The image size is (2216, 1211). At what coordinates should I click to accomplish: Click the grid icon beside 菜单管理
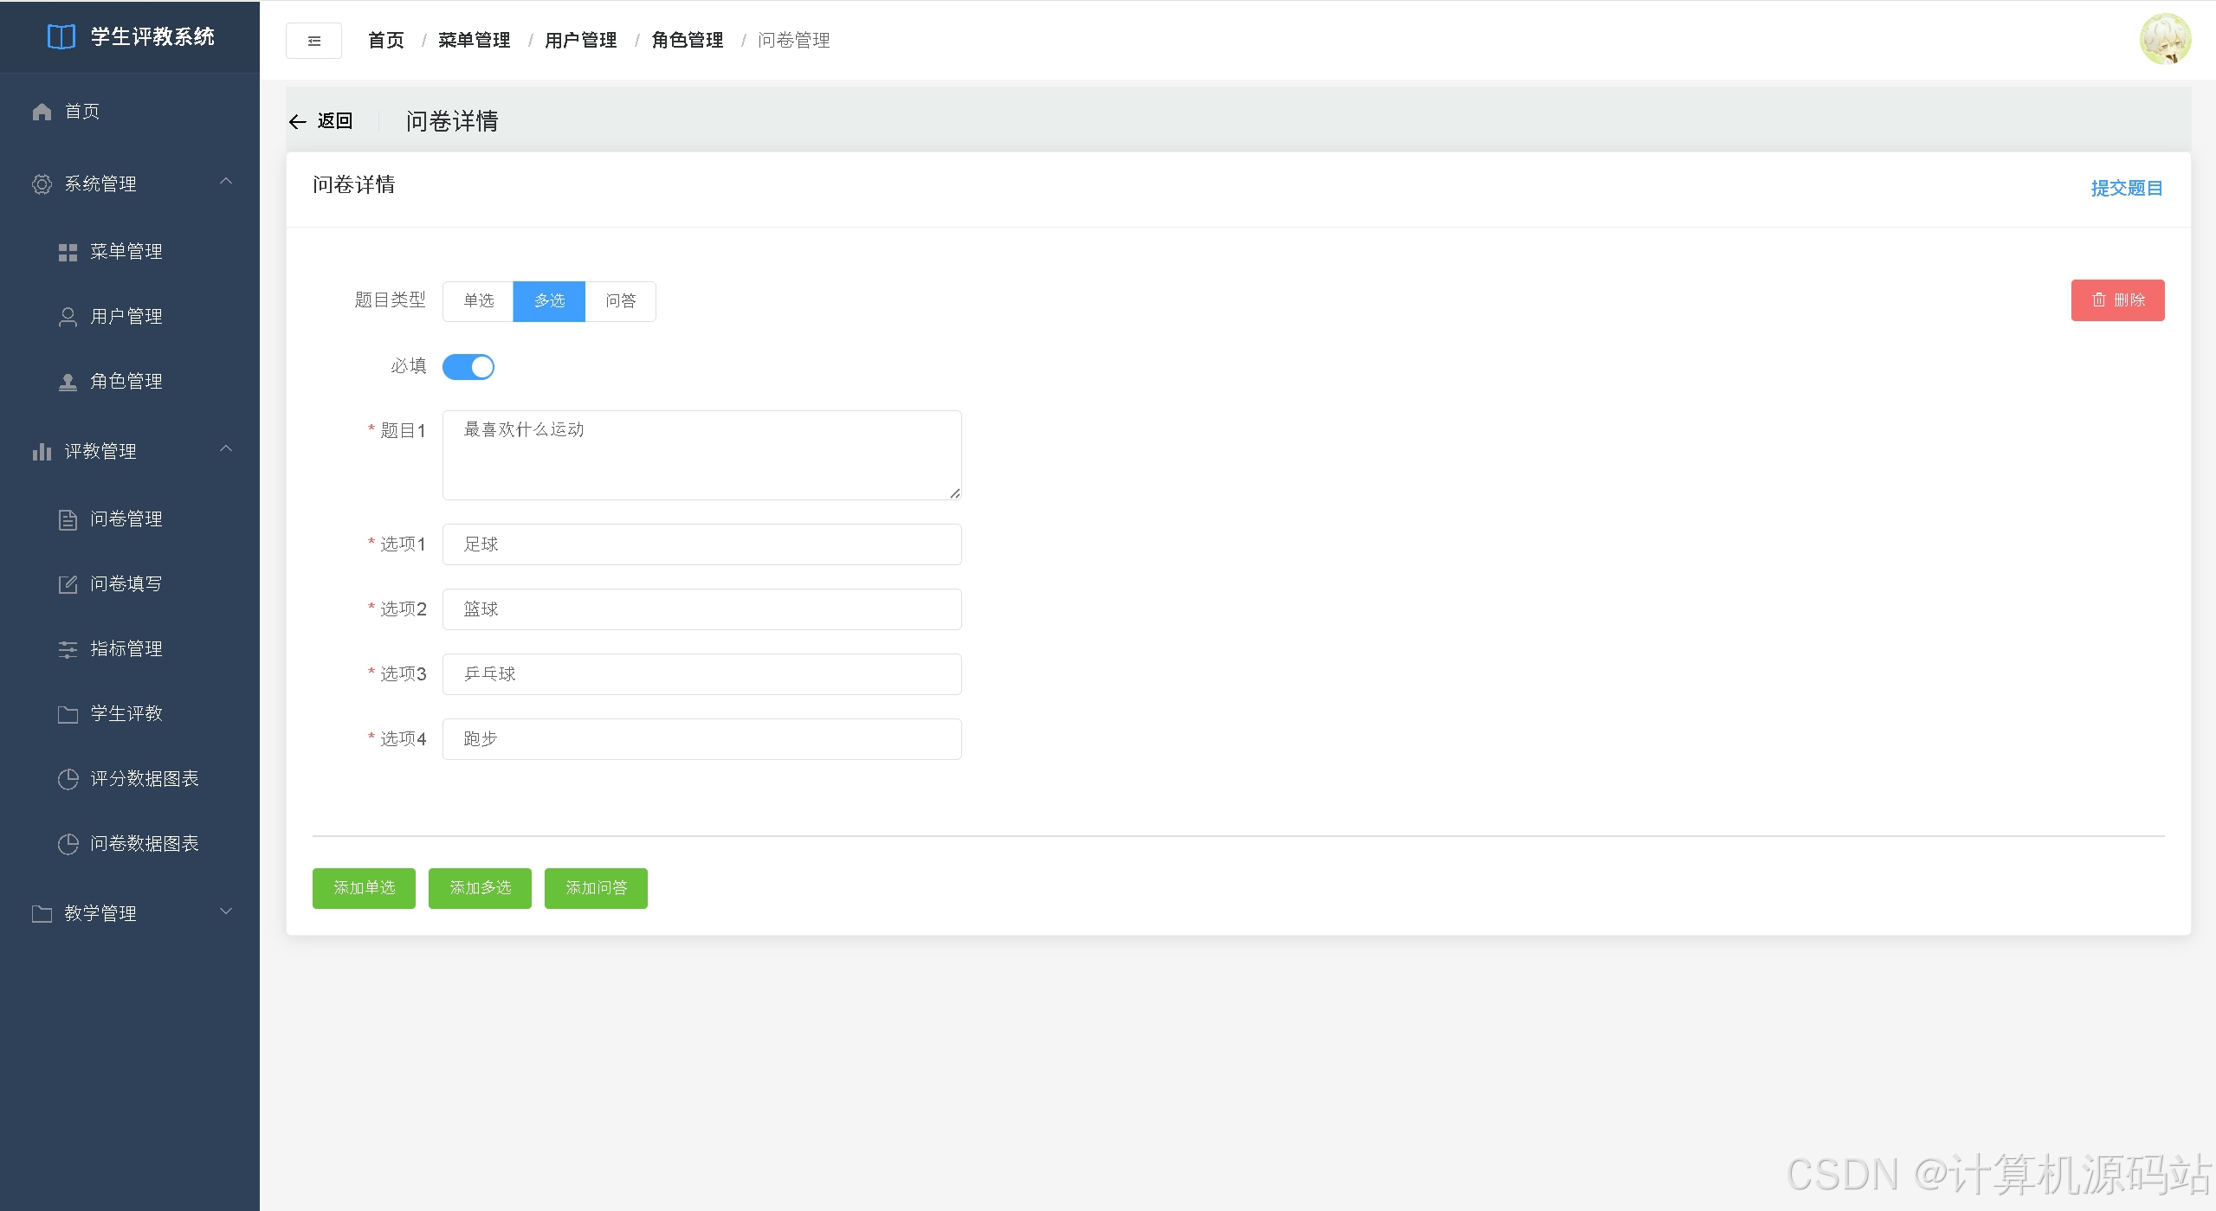pyautogui.click(x=68, y=252)
